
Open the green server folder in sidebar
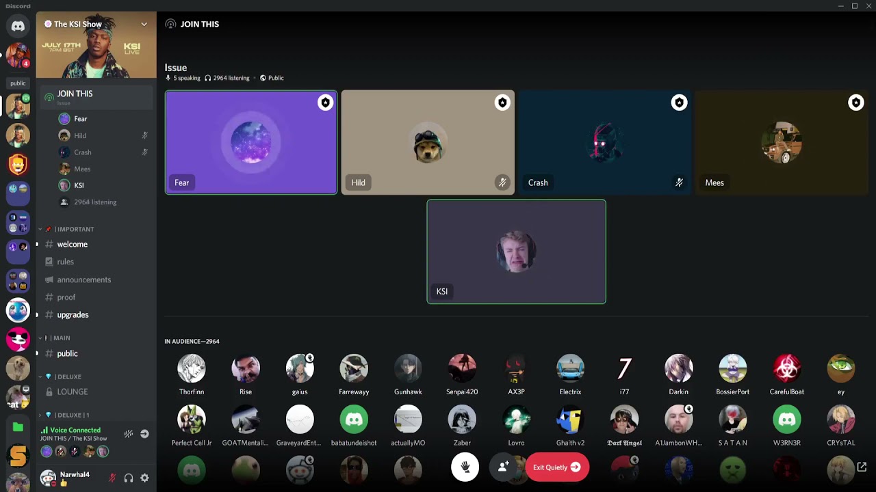18,427
